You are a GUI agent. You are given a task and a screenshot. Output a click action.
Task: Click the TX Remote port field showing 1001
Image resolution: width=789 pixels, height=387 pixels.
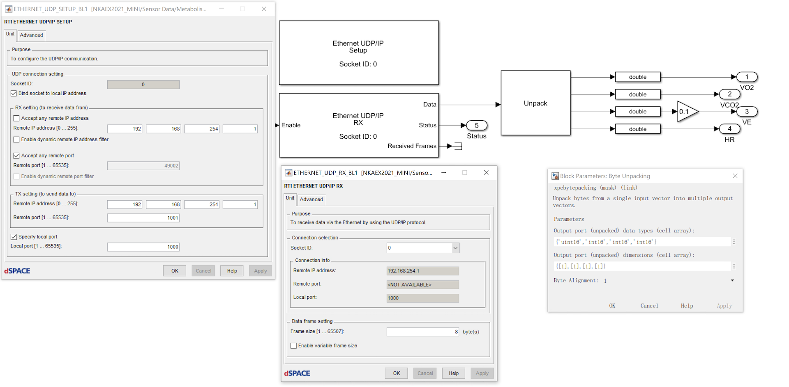143,218
